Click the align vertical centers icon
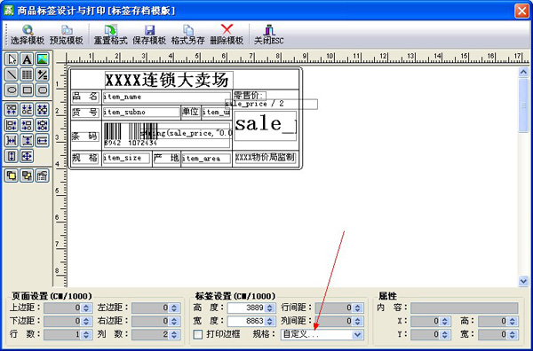Screen dimensions: 533x351 (x=42, y=109)
